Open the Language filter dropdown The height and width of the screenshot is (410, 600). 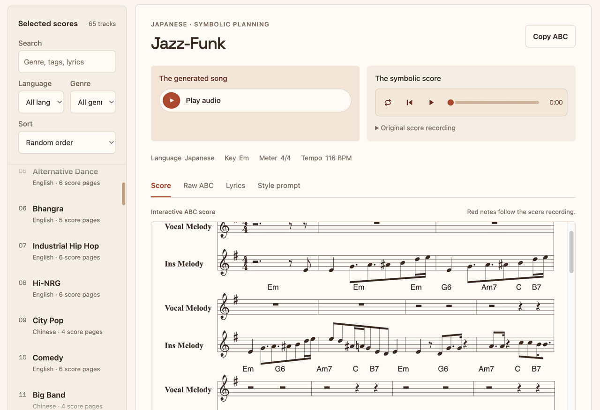[41, 102]
